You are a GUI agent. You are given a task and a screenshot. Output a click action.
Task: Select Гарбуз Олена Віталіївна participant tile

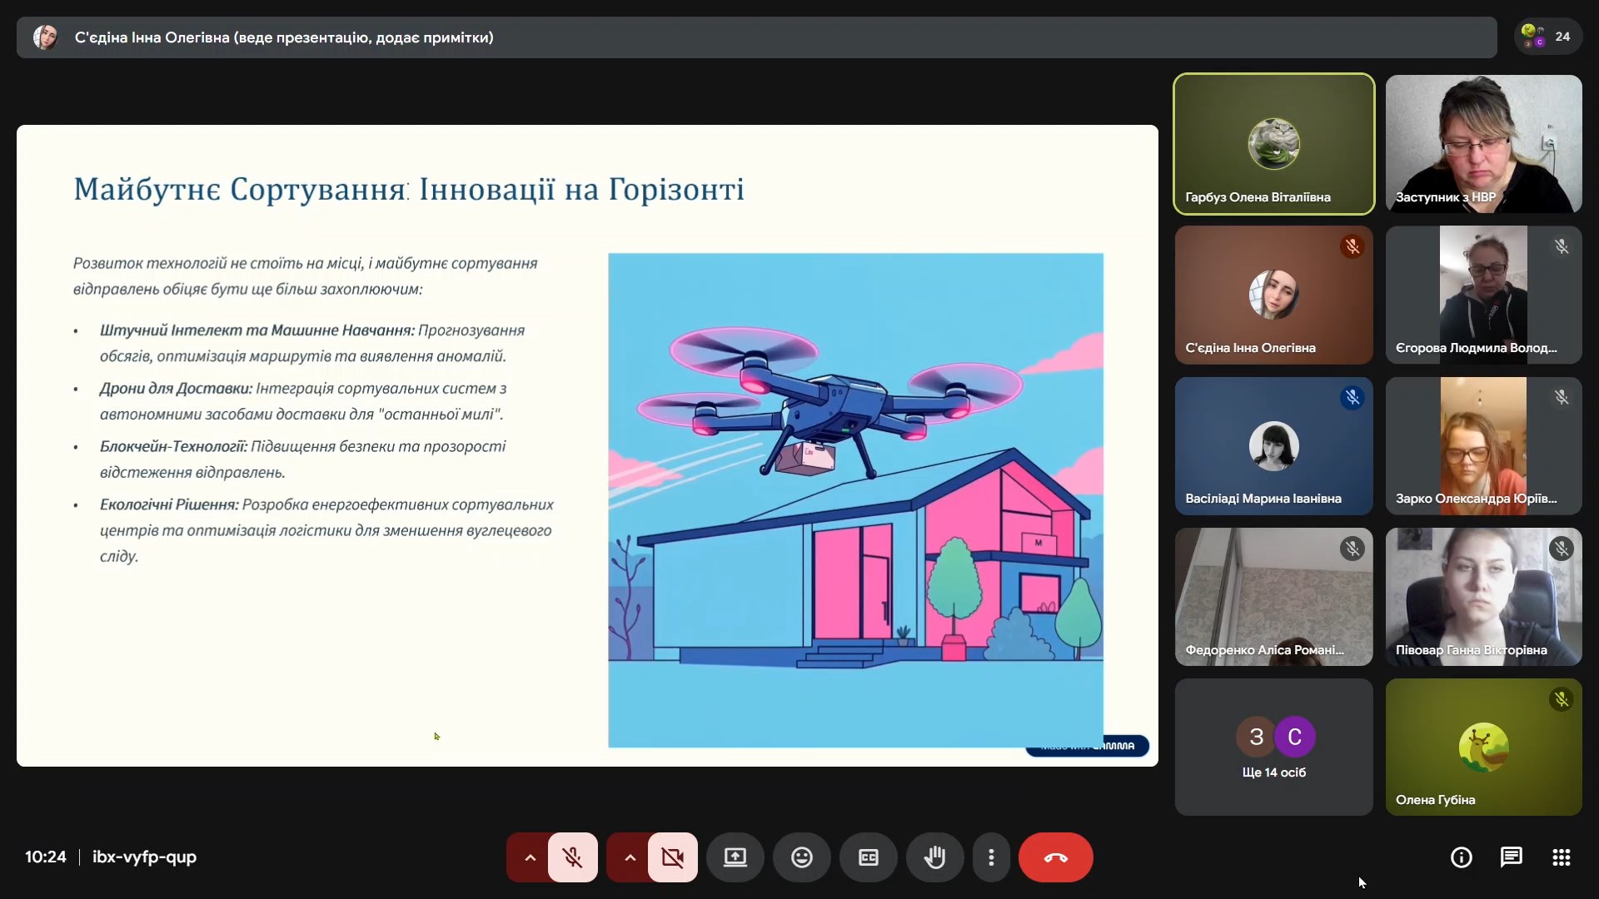point(1273,144)
